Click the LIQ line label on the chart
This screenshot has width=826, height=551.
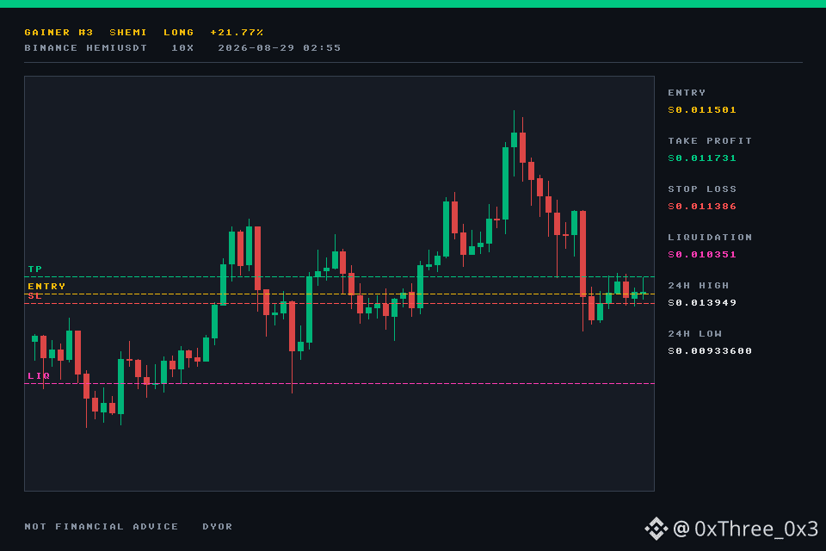39,376
